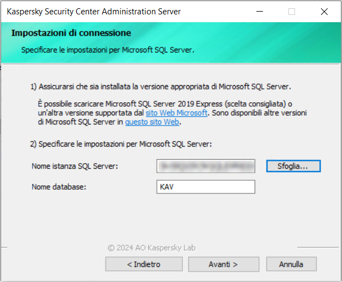The image size is (342, 282).
Task: Click the 2024 AO Kaspersky Lab copyright text
Action: pyautogui.click(x=151, y=248)
